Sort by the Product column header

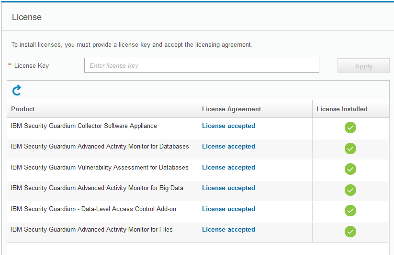pos(23,109)
